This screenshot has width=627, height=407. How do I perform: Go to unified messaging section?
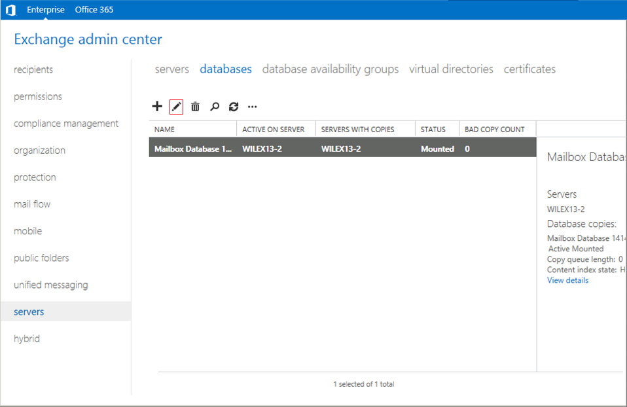pos(51,285)
